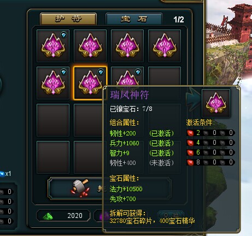
Task: Click the first empty slot in the fourth row
Action: (53, 157)
